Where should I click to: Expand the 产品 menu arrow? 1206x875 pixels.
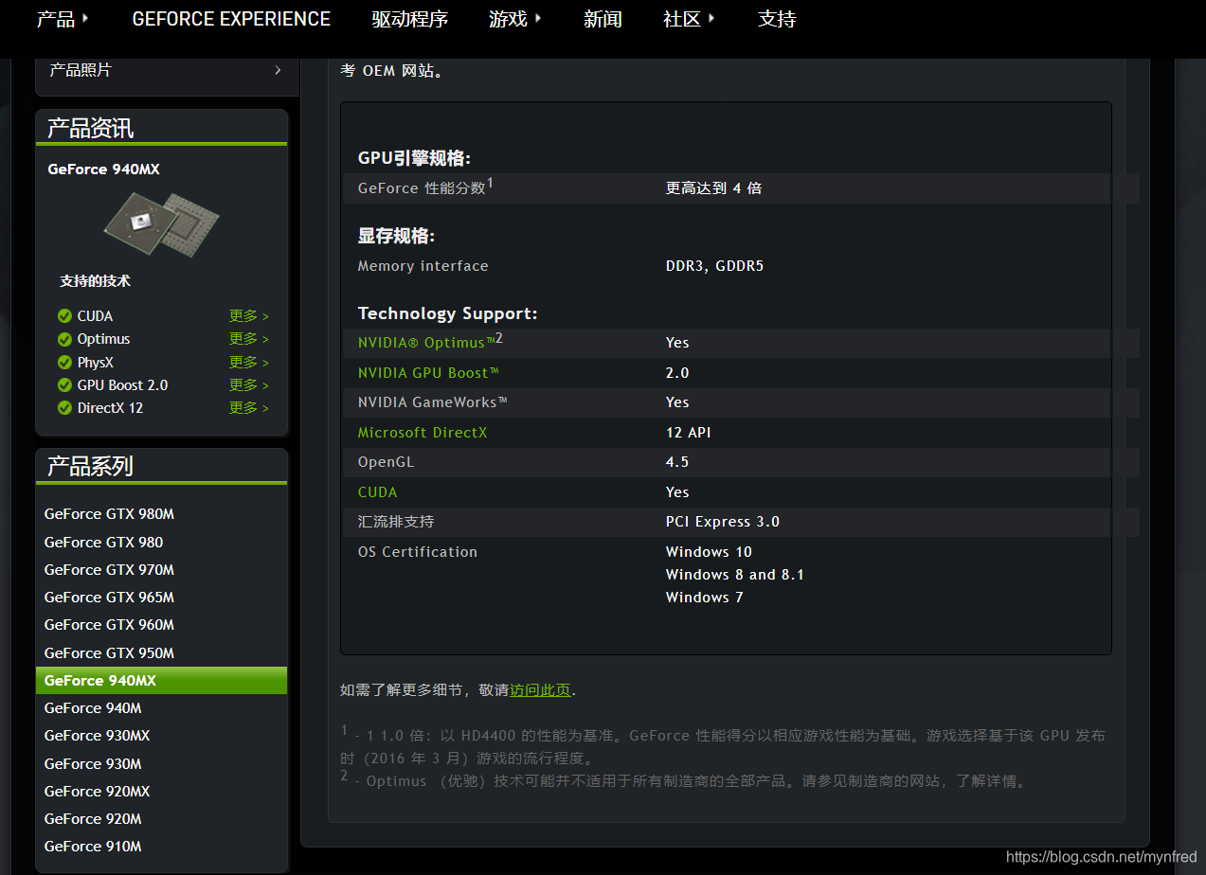(86, 17)
